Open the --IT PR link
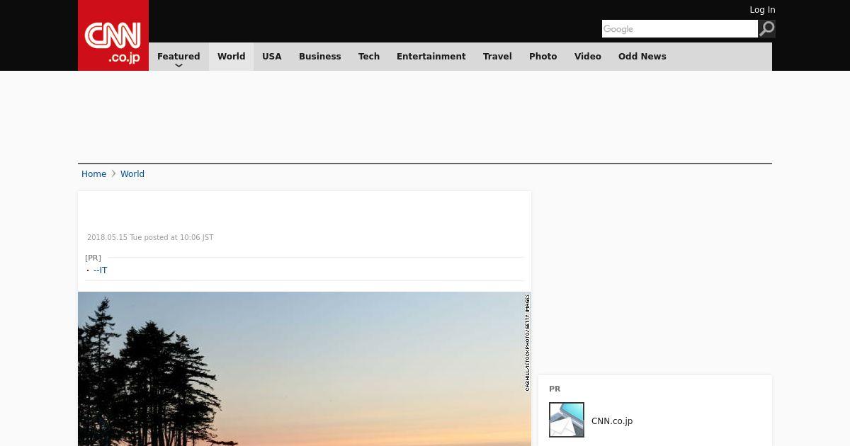This screenshot has height=446, width=850. (101, 270)
